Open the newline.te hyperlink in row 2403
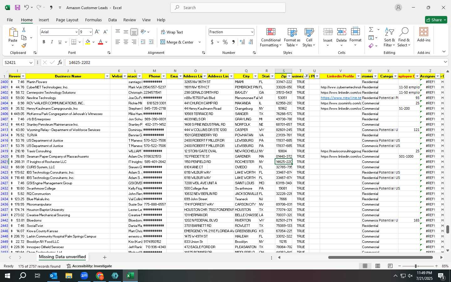The image size is (451, 282). tap(341, 98)
